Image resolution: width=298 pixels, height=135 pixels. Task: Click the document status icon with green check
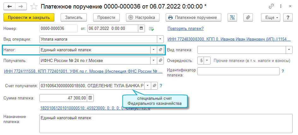[151, 29]
